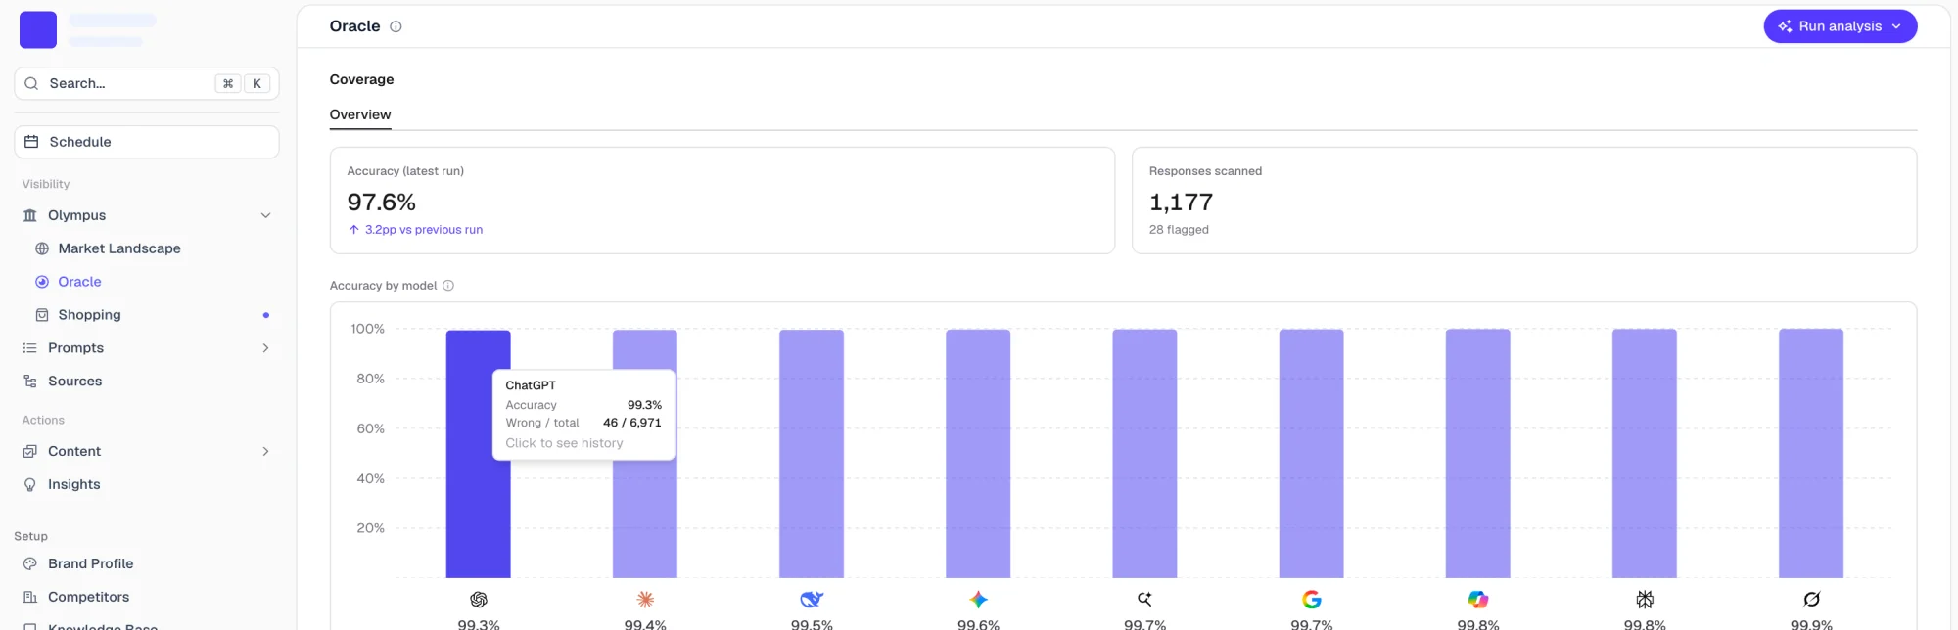Click the magnifier-sparkle AI search icon under chart
The height and width of the screenshot is (630, 1958).
click(1144, 599)
